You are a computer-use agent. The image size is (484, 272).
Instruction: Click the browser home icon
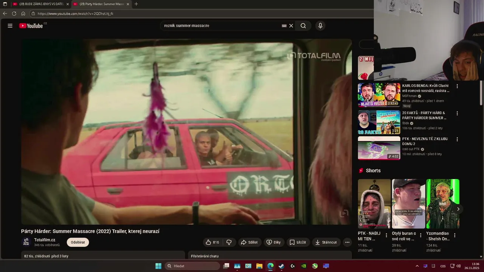click(x=23, y=14)
